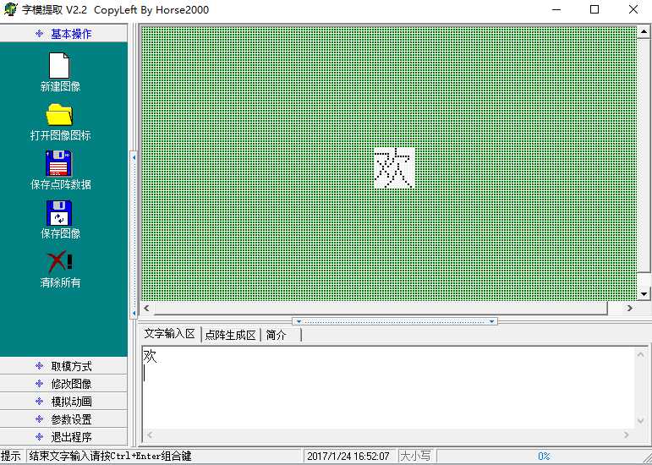
Task: Click the horizontal splitter bar below the canvas
Action: pos(395,321)
